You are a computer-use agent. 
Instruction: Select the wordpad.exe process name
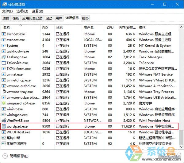click(x=17, y=126)
